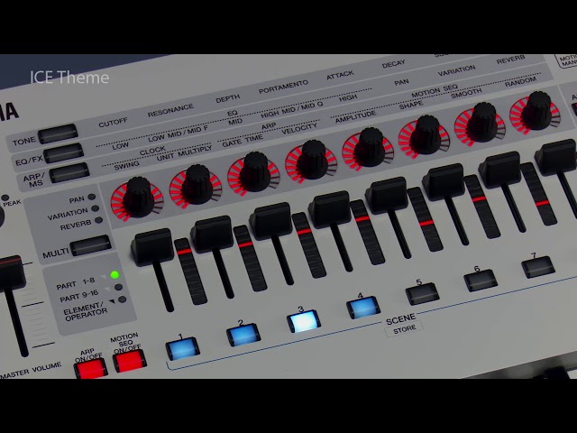This screenshot has width=577, height=433.
Task: Click the LED meter beside seventh slider
Action: click(539, 194)
